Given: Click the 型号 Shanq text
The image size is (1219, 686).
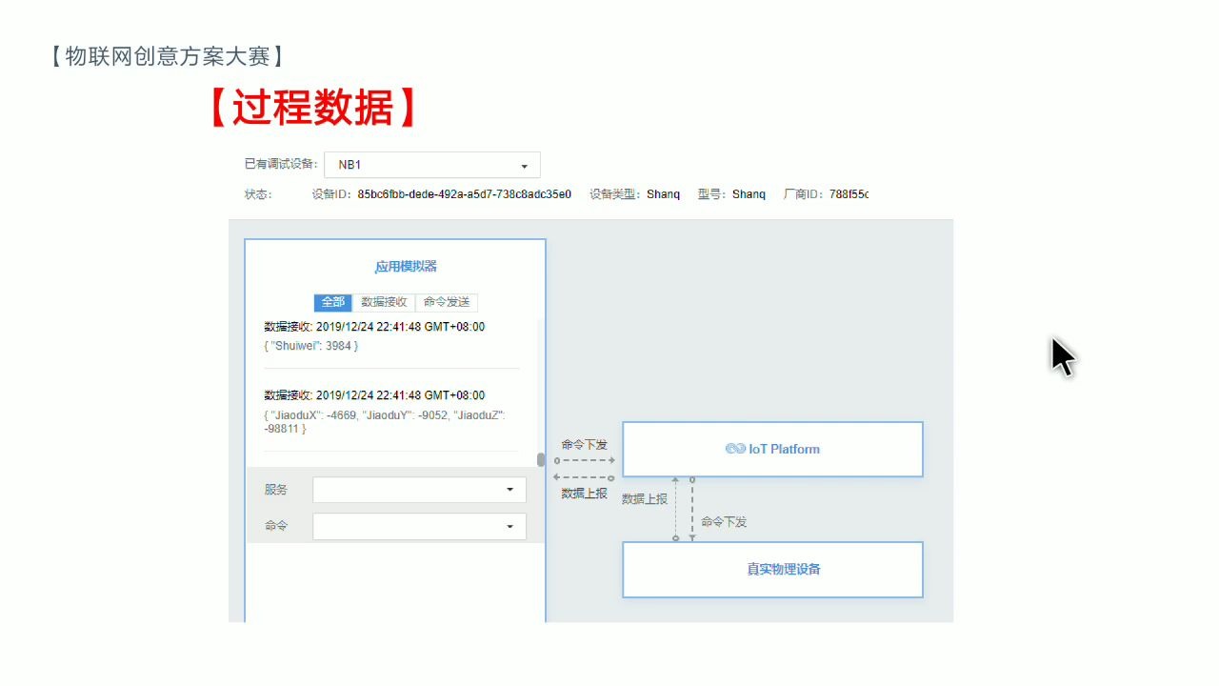Looking at the screenshot, I should coord(731,194).
